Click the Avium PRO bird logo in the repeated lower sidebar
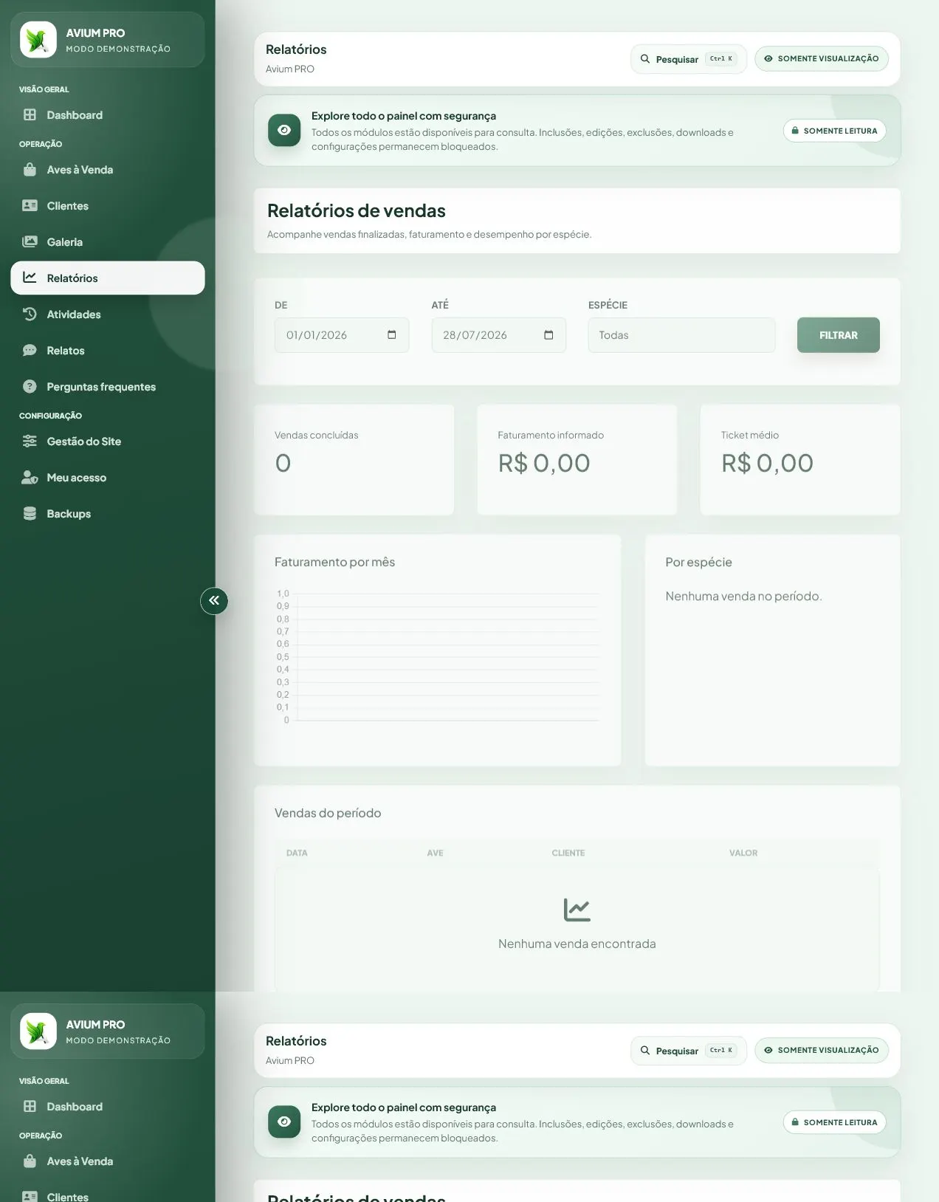The height and width of the screenshot is (1202, 939). (38, 1031)
